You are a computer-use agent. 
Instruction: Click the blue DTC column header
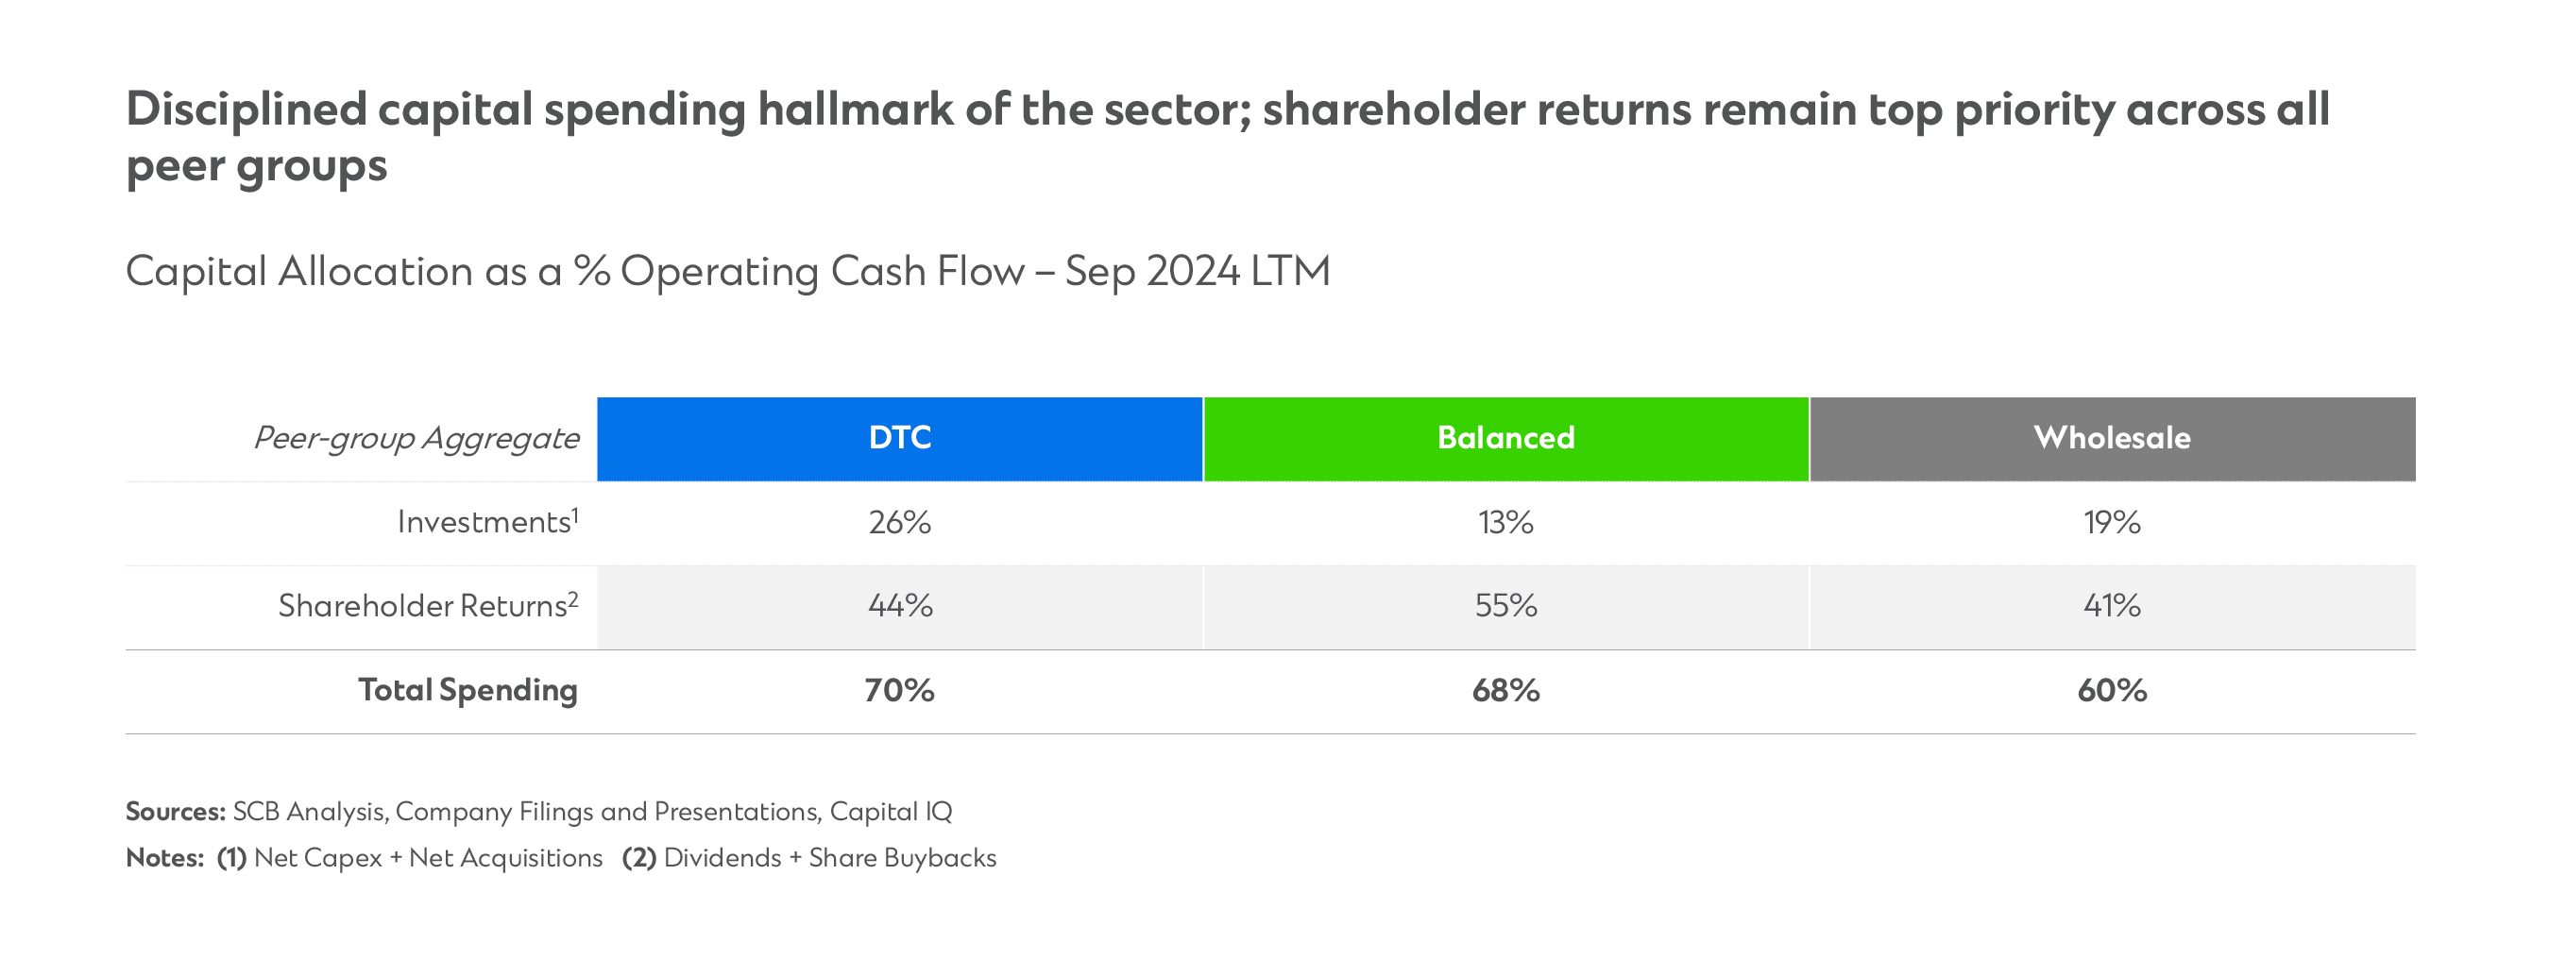pyautogui.click(x=900, y=438)
